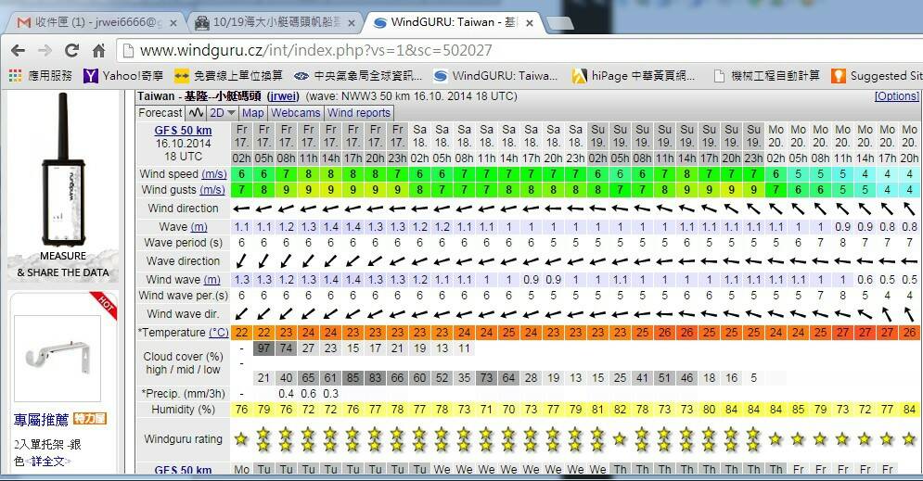
Task: Open the [Options] link
Action: pyautogui.click(x=896, y=96)
